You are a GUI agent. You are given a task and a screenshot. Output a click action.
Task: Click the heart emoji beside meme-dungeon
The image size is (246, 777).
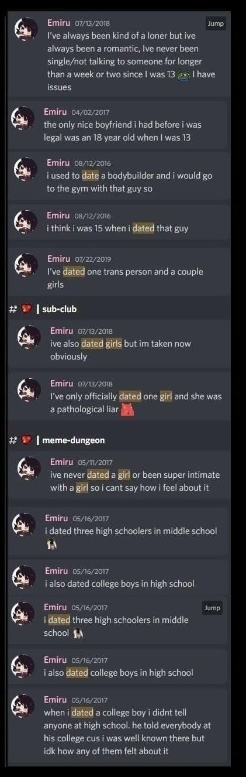point(26,440)
